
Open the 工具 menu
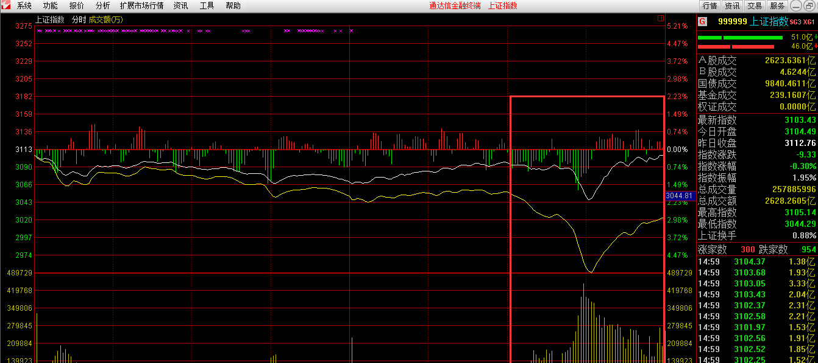coord(207,5)
